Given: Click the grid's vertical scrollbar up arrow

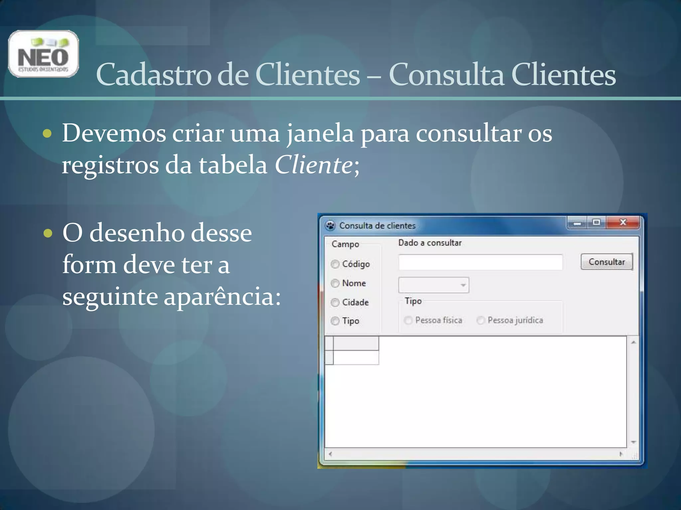Looking at the screenshot, I should 633,342.
